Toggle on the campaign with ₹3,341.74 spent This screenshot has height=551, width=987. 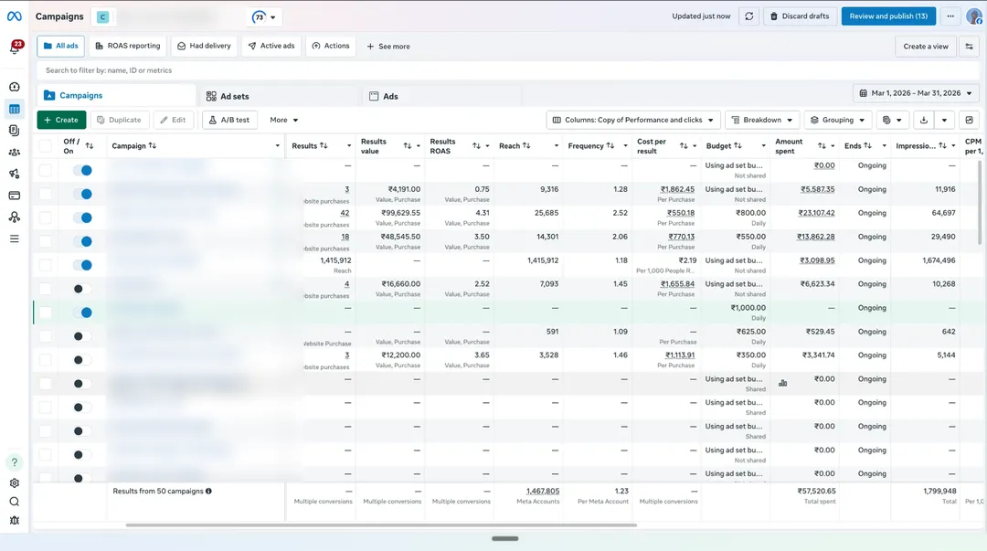tap(82, 360)
